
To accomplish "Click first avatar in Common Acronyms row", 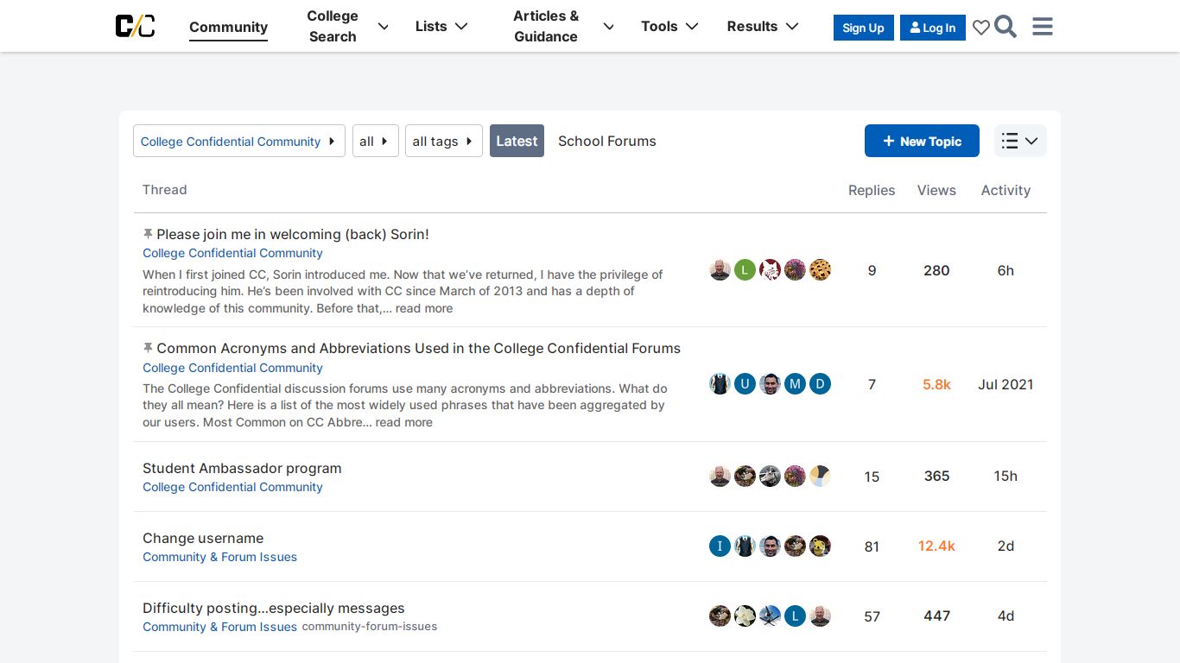I will 720,384.
